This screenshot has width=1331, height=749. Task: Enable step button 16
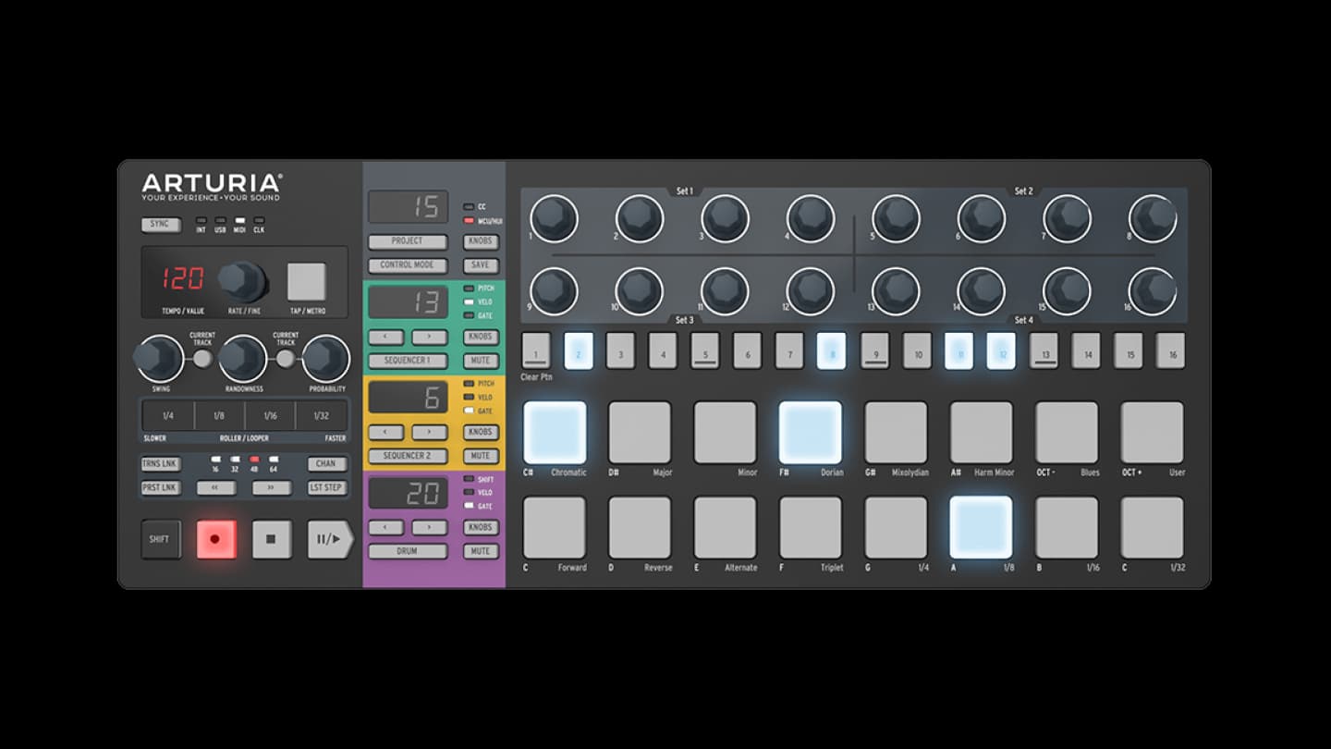[x=1171, y=351]
